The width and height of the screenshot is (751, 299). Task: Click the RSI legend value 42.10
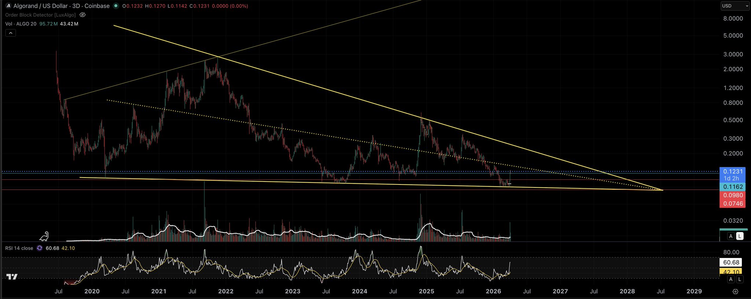(68, 248)
